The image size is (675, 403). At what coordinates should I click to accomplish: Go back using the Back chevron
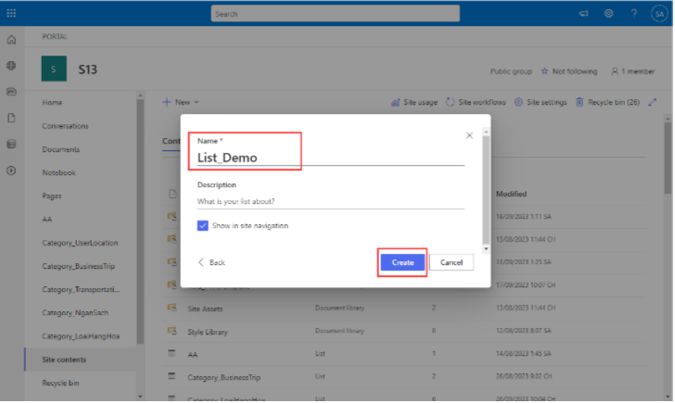click(211, 262)
